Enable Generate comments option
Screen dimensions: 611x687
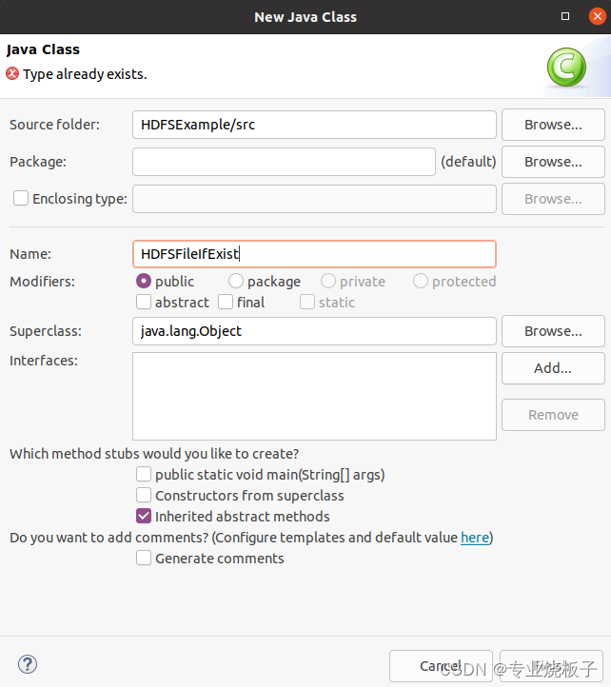144,559
